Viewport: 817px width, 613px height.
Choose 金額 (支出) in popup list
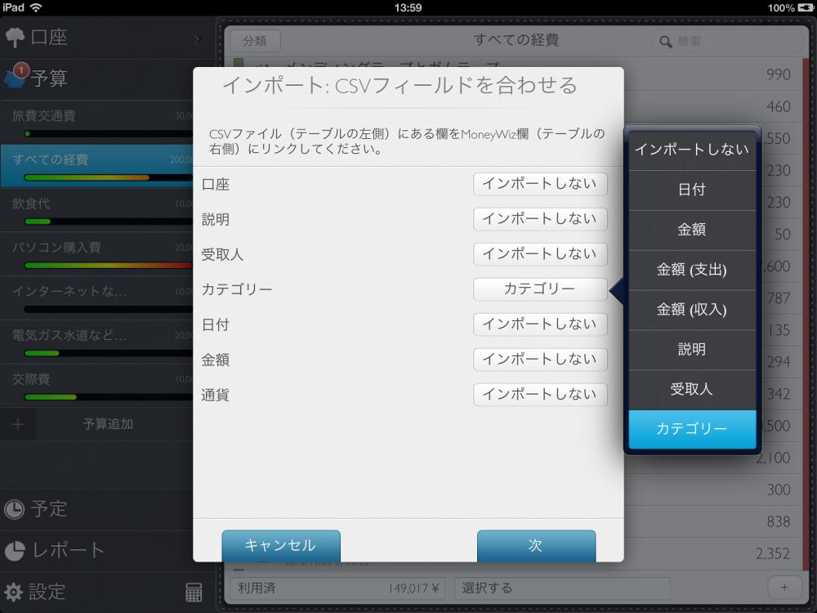(x=692, y=270)
